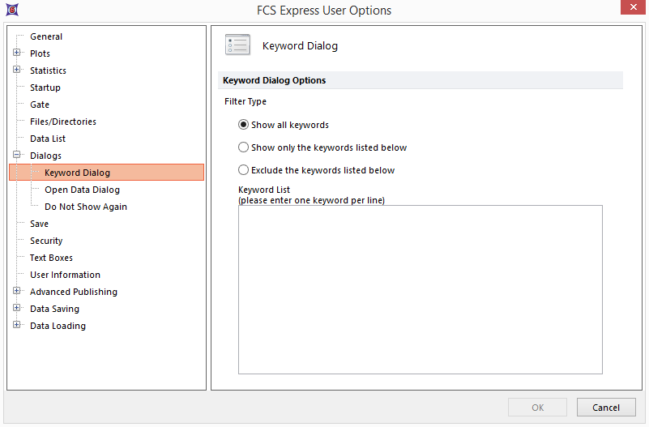
Task: Open the General options page
Action: pos(46,36)
